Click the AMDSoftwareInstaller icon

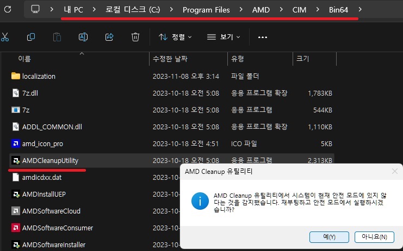tap(16, 245)
